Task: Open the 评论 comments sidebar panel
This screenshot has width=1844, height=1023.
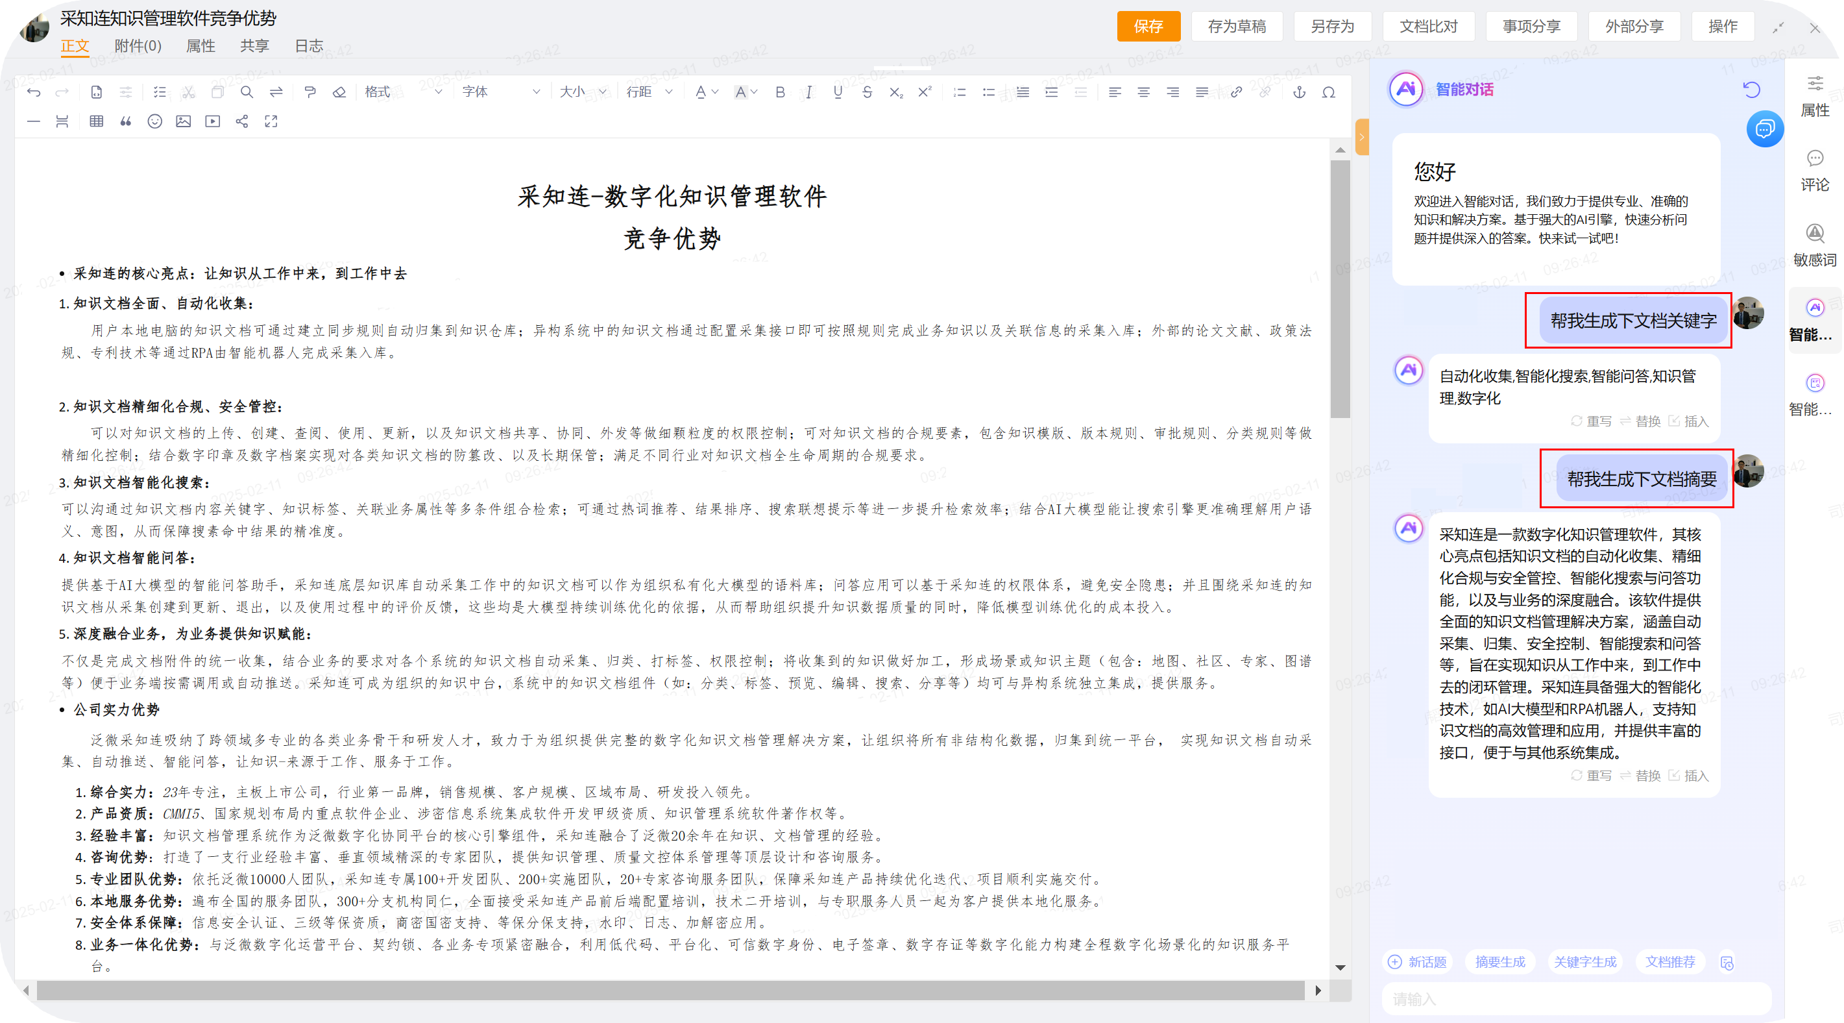Action: [1815, 171]
